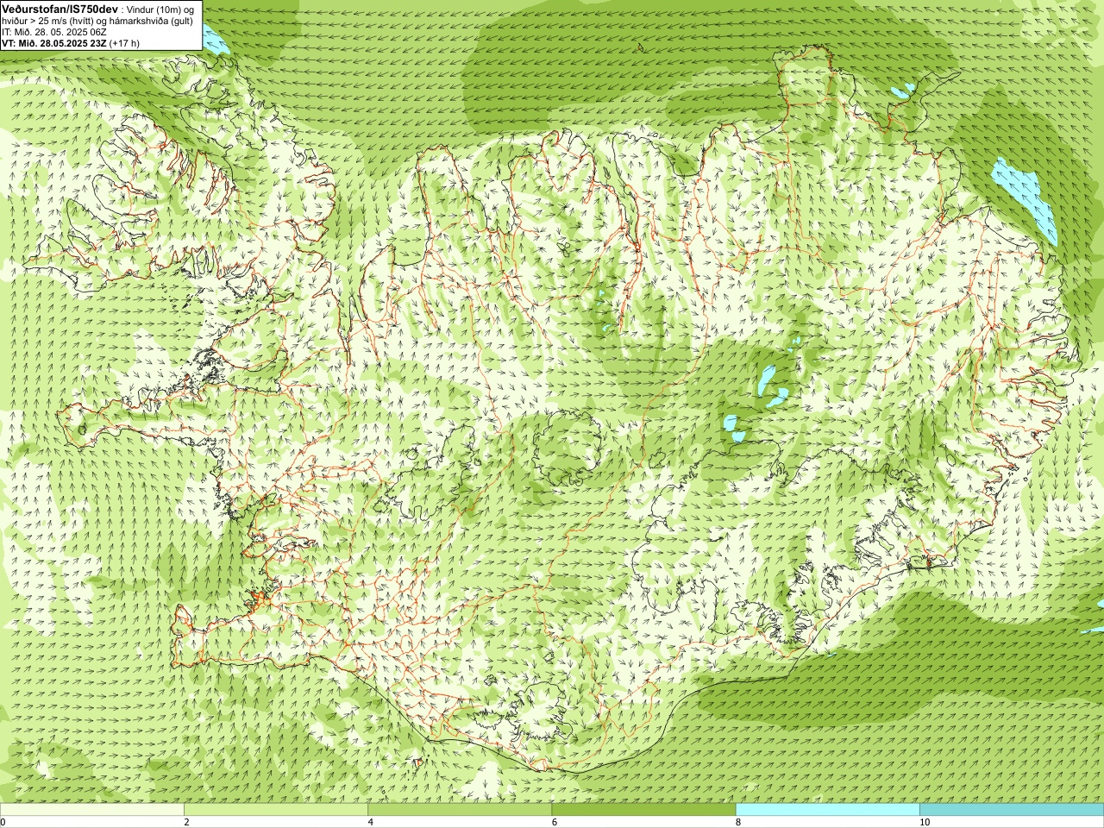Click the dark green 6–8 m/s legend swatch
The height and width of the screenshot is (828, 1104).
coord(643,810)
